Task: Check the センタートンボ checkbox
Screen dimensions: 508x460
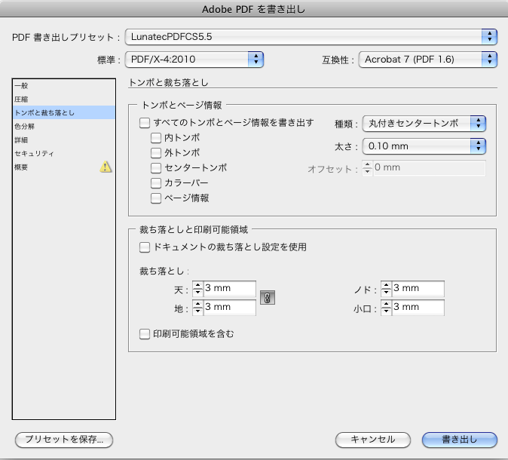Action: pos(156,168)
